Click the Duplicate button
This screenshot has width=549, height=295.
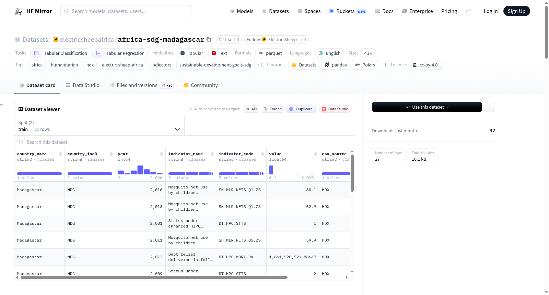301,109
